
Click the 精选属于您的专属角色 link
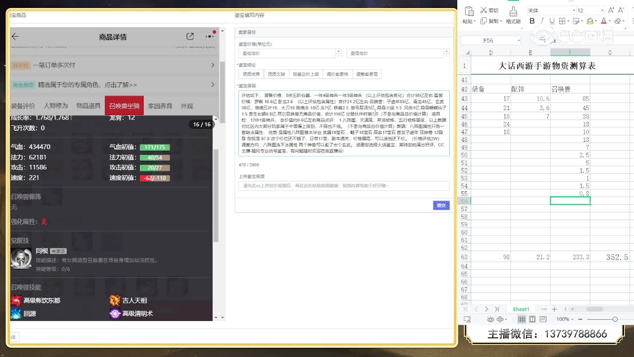[87, 85]
